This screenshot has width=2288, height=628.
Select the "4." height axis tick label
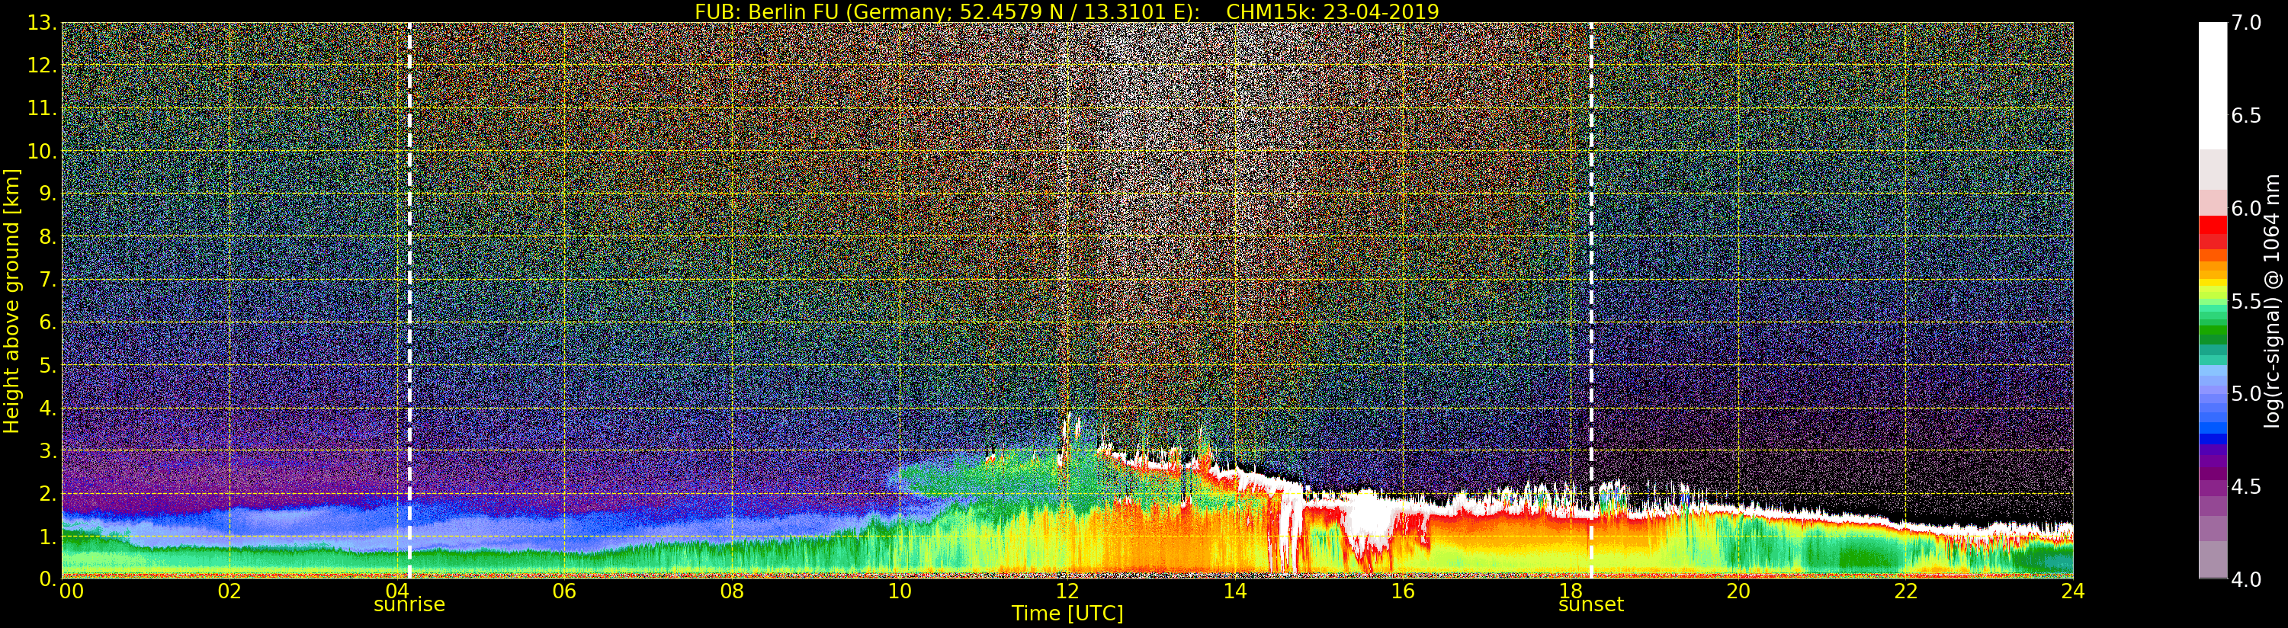[x=48, y=408]
